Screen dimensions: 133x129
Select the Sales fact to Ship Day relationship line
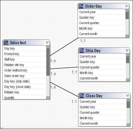tap(64, 68)
